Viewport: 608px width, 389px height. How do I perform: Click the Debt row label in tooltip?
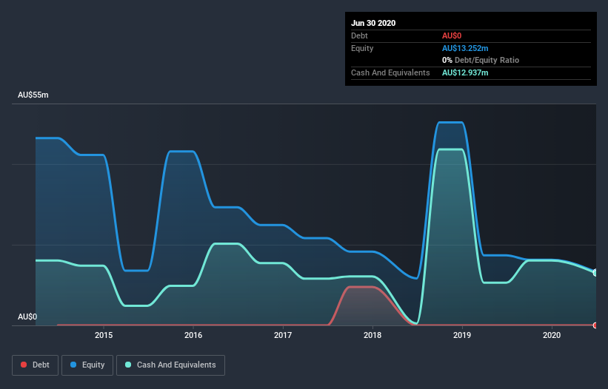coord(359,35)
